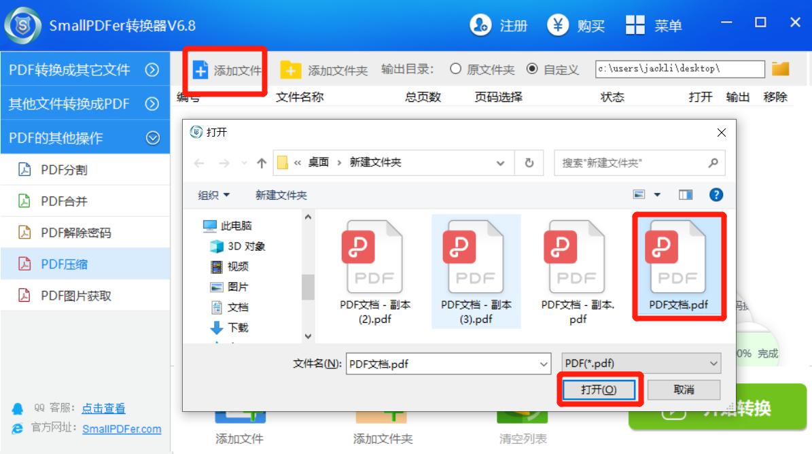The width and height of the screenshot is (812, 454).
Task: Select the PDF压缩 sidebar item
Action: (x=85, y=264)
